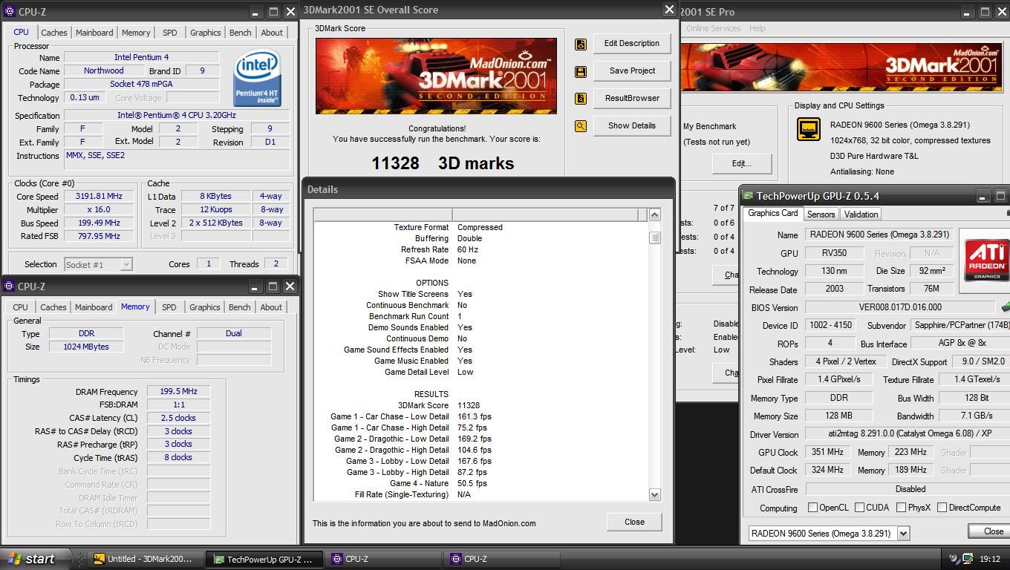Click the Details list scroll up arrow
The width and height of the screenshot is (1010, 570).
[654, 215]
